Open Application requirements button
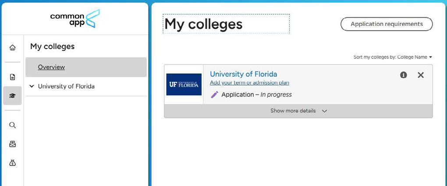The image size is (447, 186). (x=387, y=24)
